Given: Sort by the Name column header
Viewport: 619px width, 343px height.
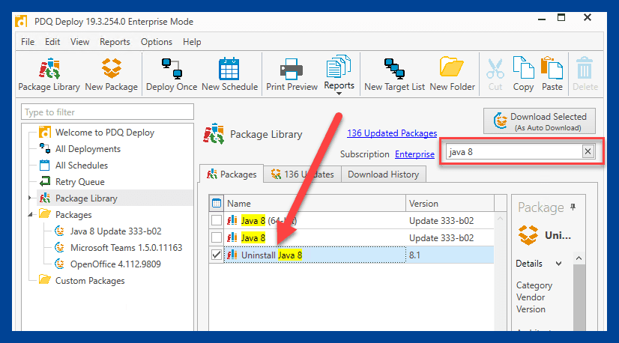Looking at the screenshot, I should [315, 203].
